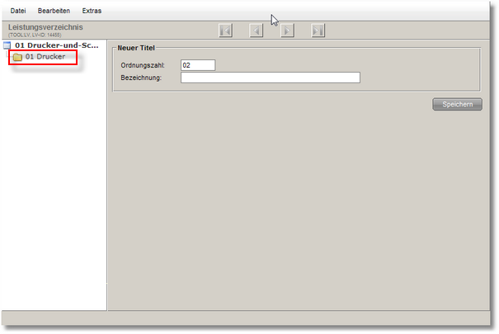
Task: Go to next record arrow icon
Action: (x=287, y=31)
